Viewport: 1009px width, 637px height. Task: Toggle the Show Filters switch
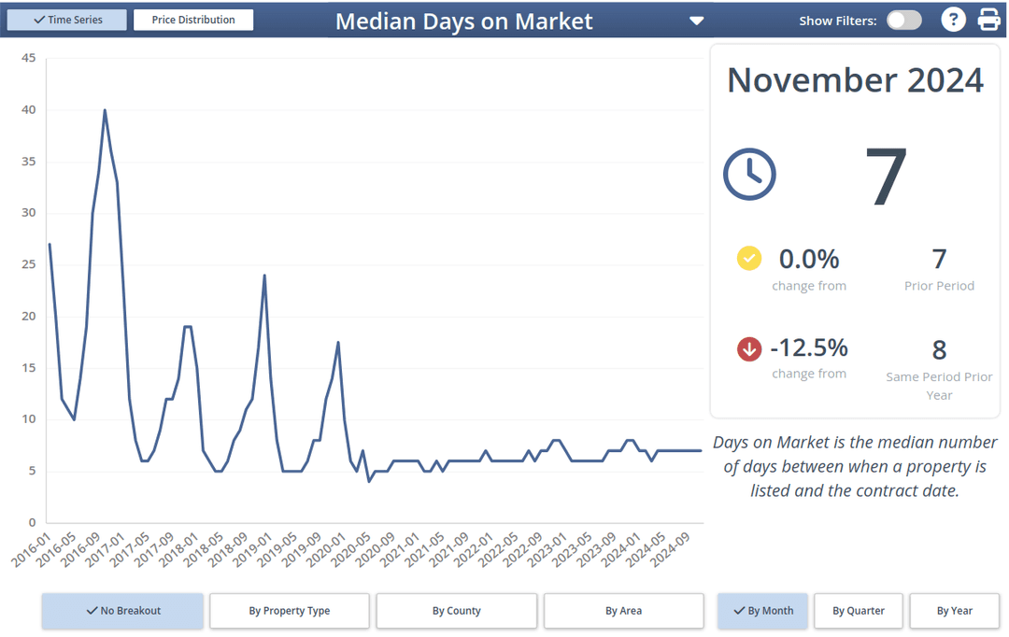click(903, 21)
